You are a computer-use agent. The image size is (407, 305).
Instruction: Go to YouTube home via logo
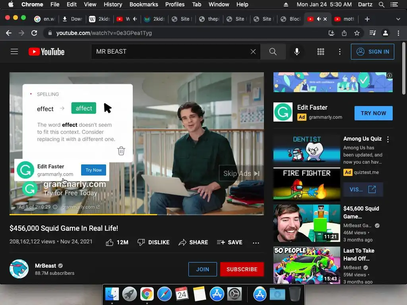(47, 52)
